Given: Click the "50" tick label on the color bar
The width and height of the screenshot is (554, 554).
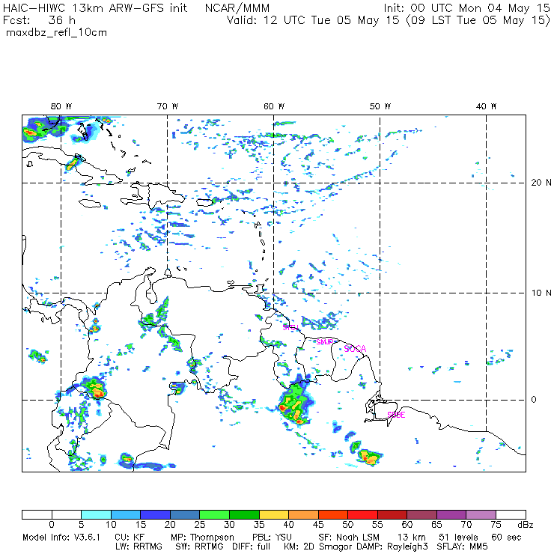Looking at the screenshot, I should coord(347,525).
